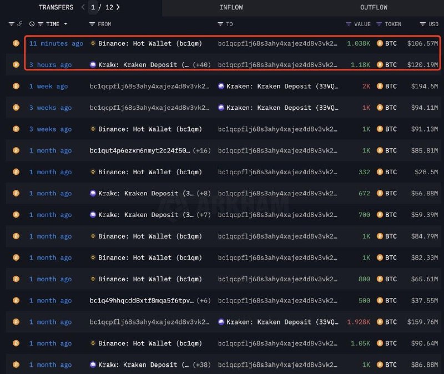Click Kraken logo in (+38) row
The image size is (444, 374).
[93, 365]
